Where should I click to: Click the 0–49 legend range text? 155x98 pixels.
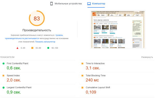23,48
